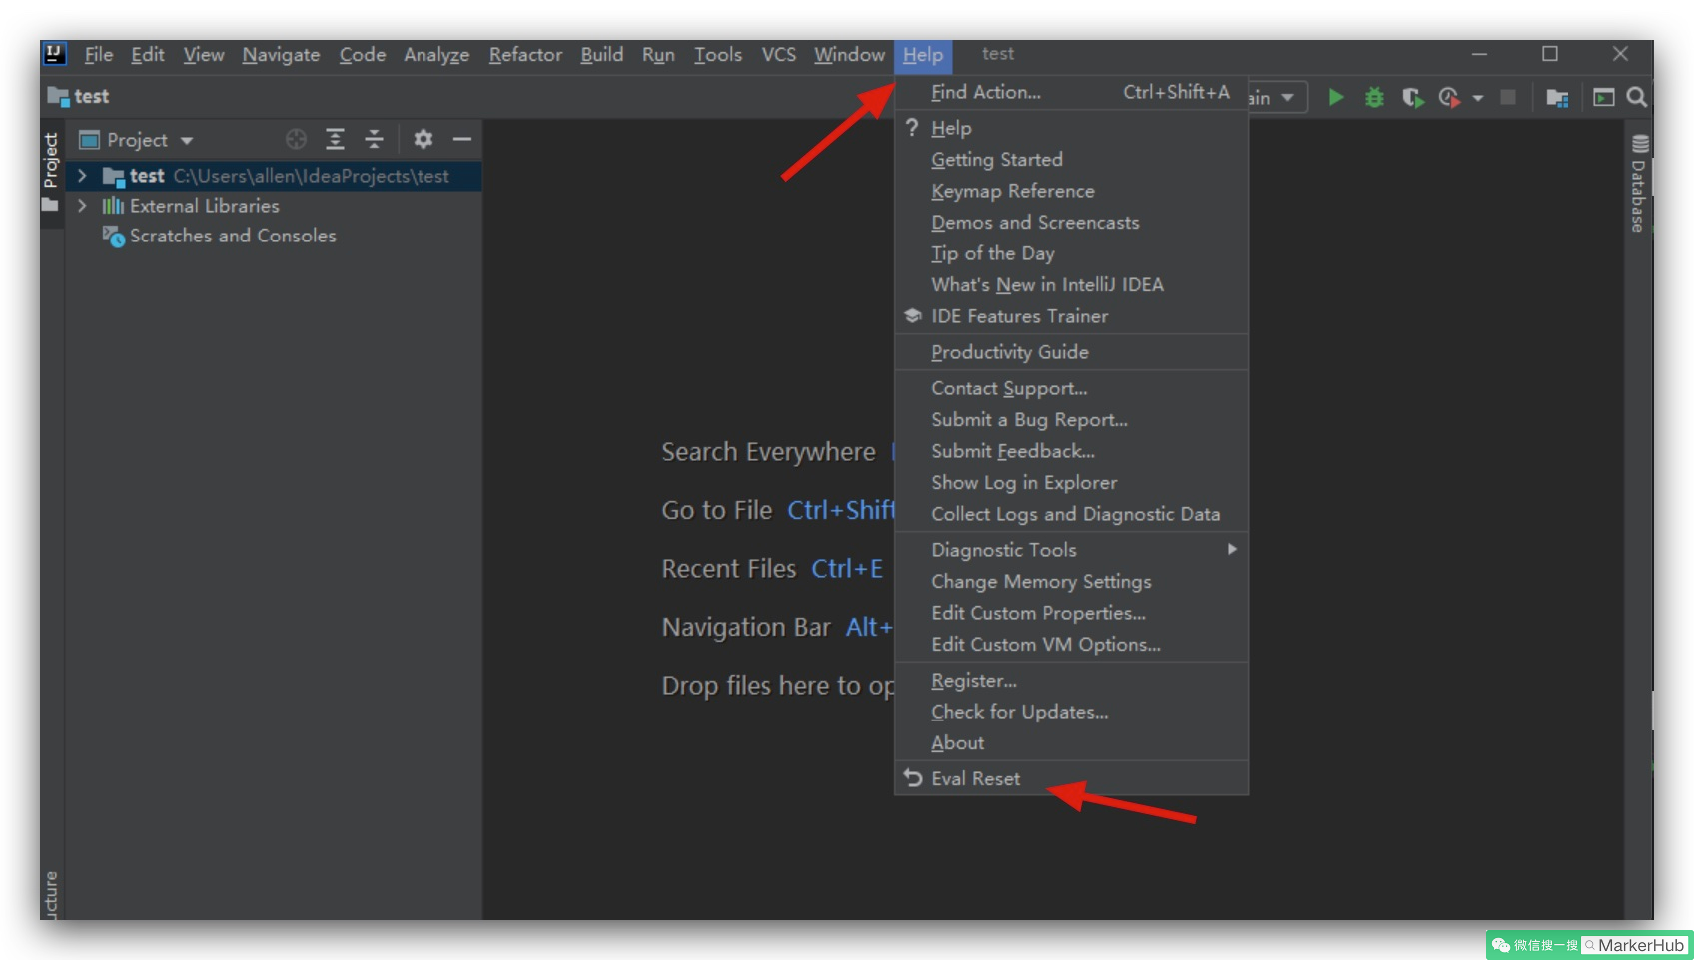Screen dimensions: 1694x960
Task: Expand all in Project panel
Action: pyautogui.click(x=335, y=139)
